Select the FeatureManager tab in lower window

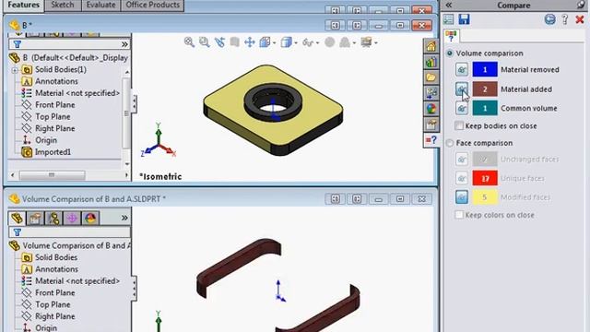coord(17,219)
